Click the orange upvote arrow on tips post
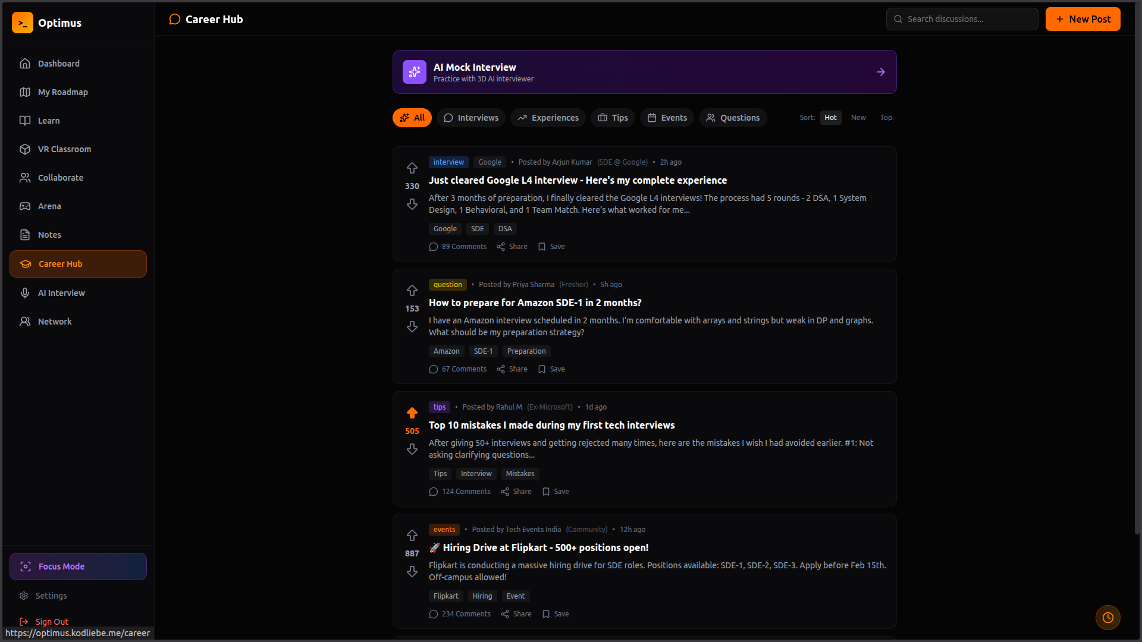 click(x=412, y=413)
